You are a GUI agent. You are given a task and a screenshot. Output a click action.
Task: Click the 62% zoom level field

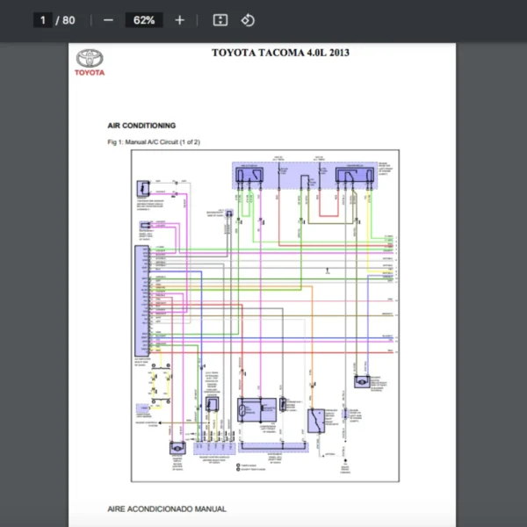pos(143,19)
